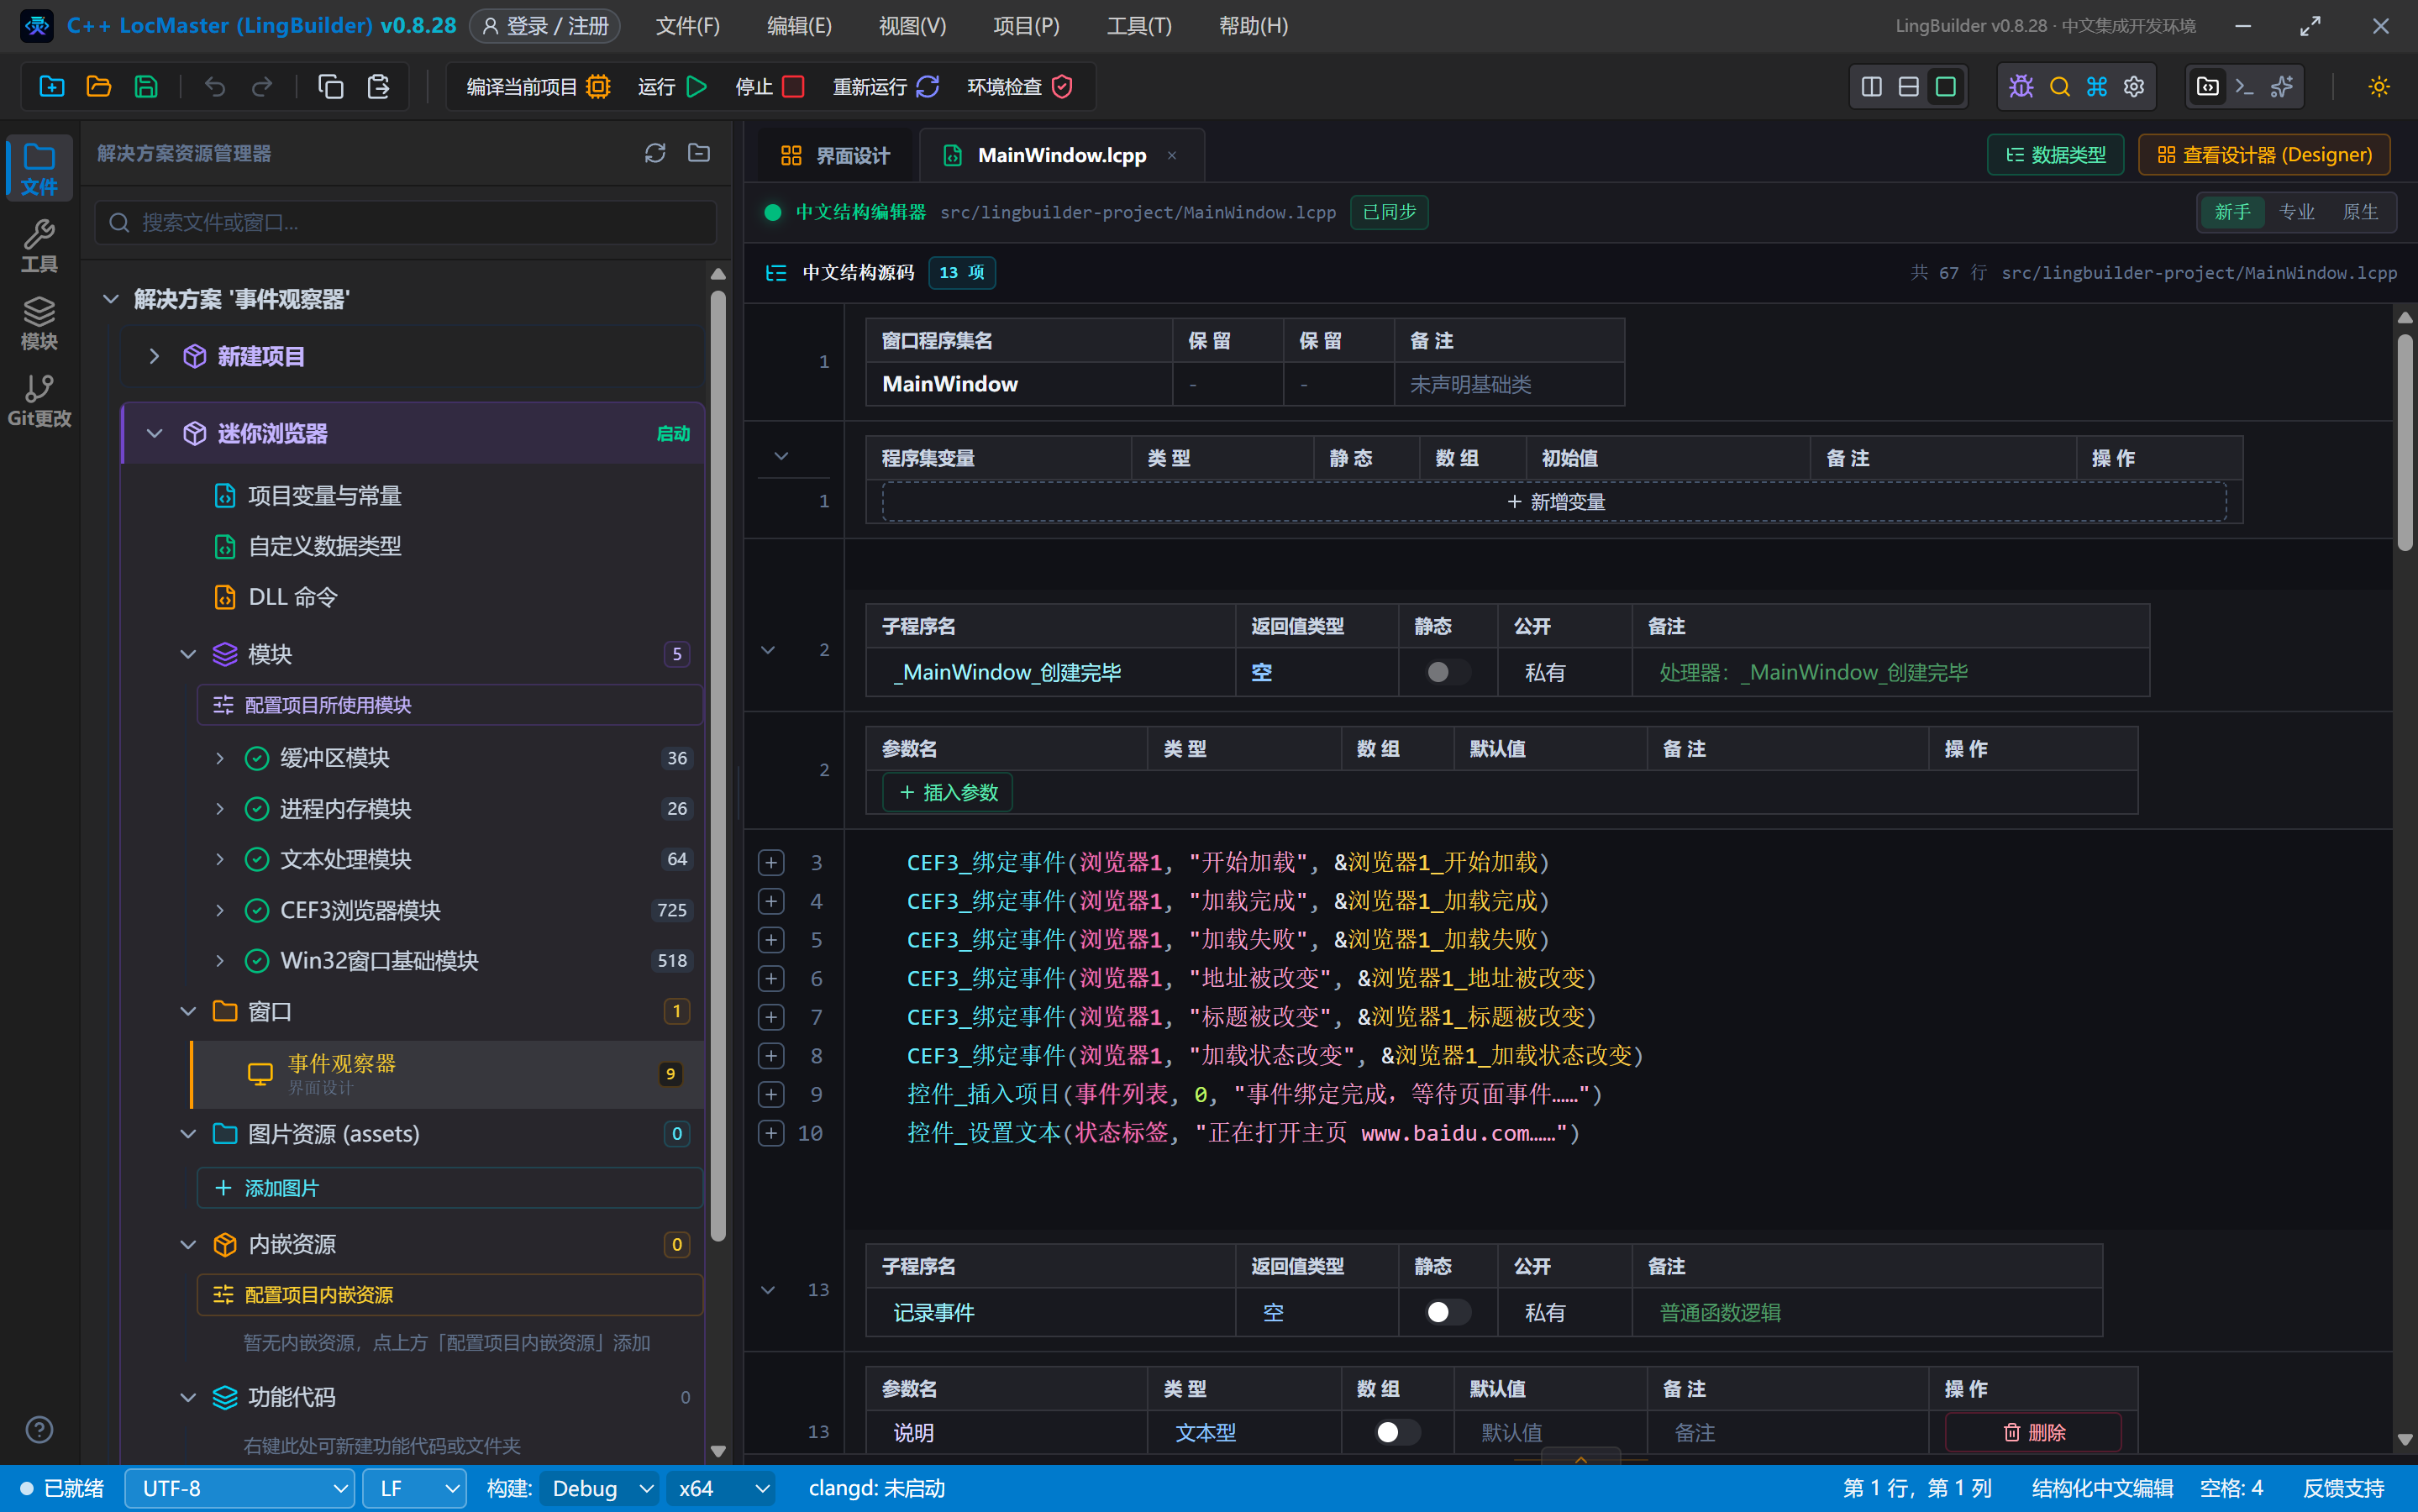Image resolution: width=2418 pixels, height=1512 pixels.
Task: Toggle the sun theme icon
Action: coord(2379,87)
